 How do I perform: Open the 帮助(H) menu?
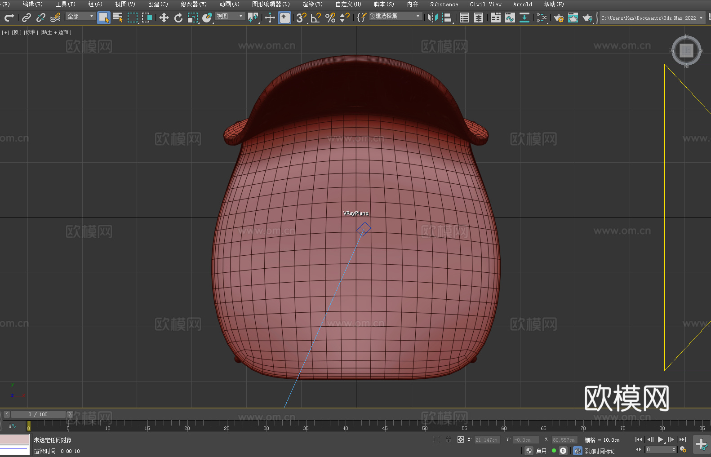pos(554,4)
